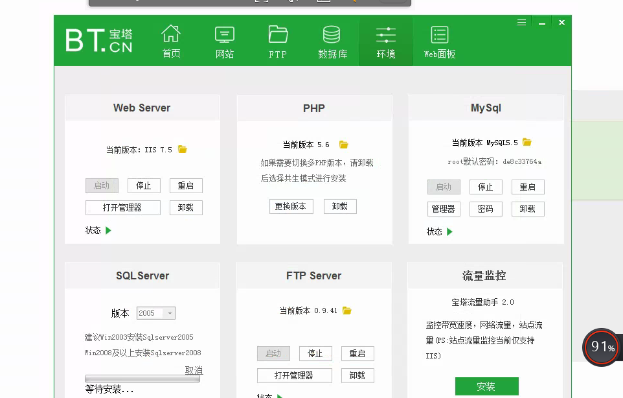The height and width of the screenshot is (398, 623).
Task: Click the 91% circular indicator
Action: click(x=602, y=347)
